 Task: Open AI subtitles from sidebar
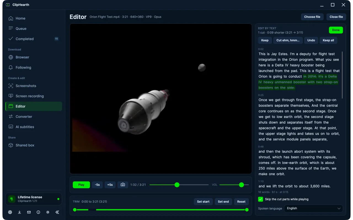pyautogui.click(x=34, y=127)
